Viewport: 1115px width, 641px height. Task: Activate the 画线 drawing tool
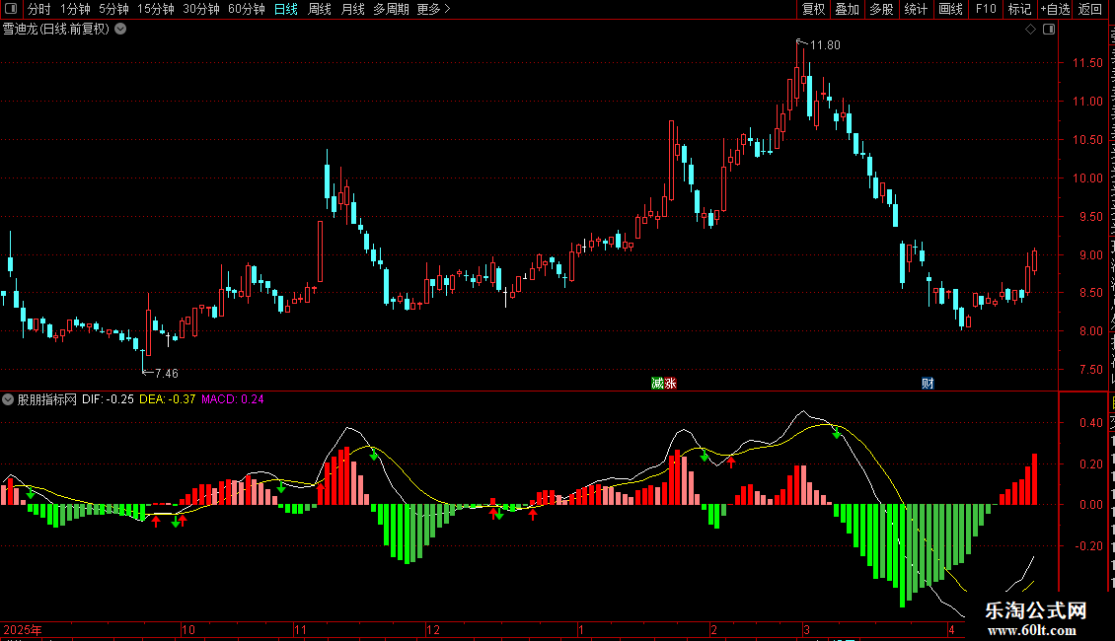tap(951, 9)
